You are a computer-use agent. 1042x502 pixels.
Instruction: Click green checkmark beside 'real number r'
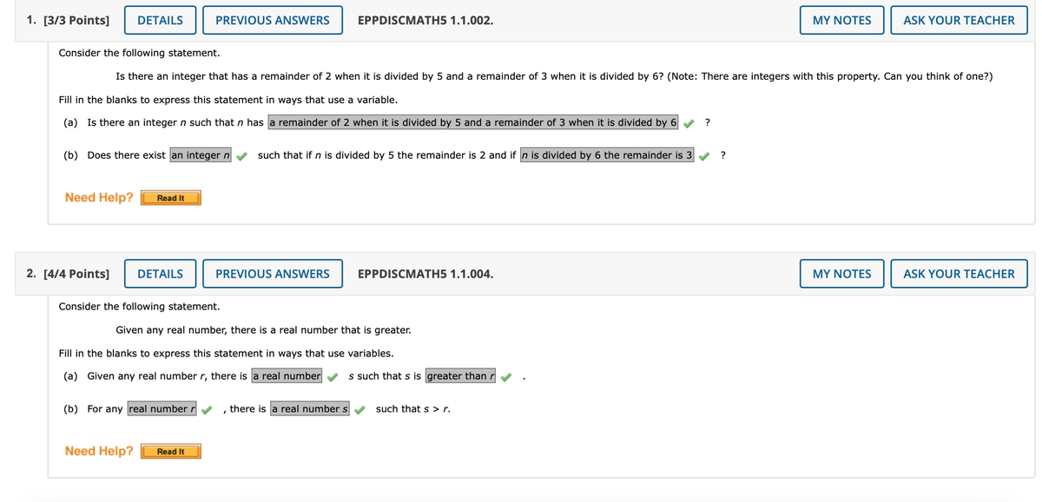pyautogui.click(x=208, y=409)
